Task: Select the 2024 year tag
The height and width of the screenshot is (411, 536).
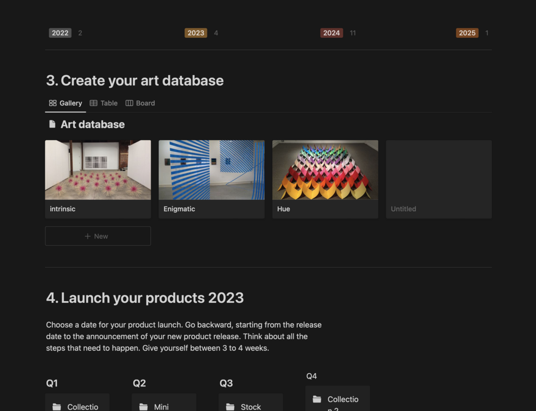Action: [332, 33]
